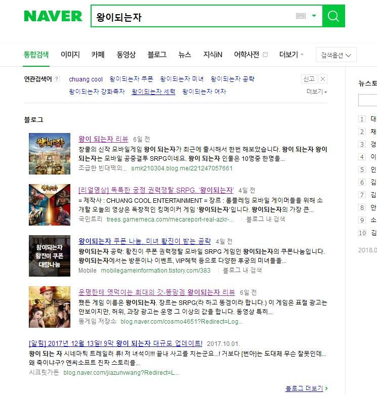Open post [알림] 2017년 12월 13일 대규모 업데이트
This screenshot has height=395, width=377.
(x=116, y=343)
